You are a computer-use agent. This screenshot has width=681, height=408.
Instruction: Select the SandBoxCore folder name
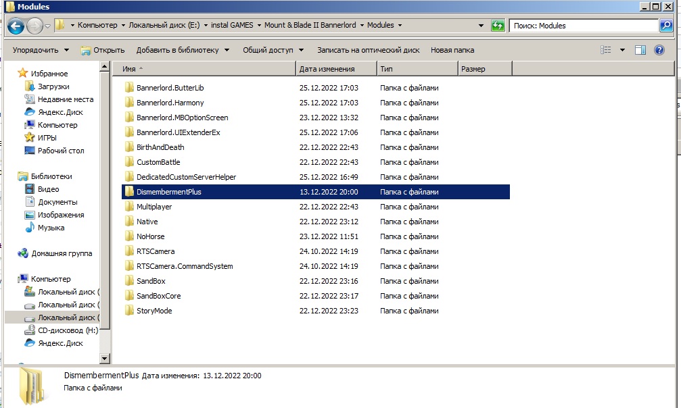pyautogui.click(x=158, y=296)
